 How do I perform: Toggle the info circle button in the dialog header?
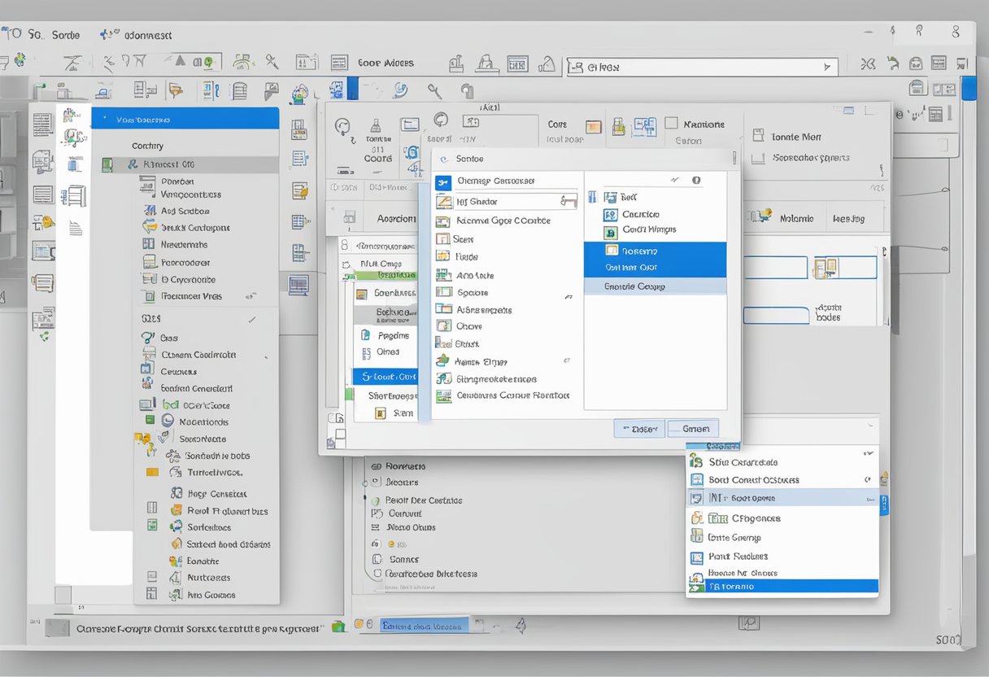pyautogui.click(x=696, y=179)
